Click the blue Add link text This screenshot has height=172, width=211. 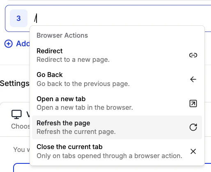(x=23, y=44)
